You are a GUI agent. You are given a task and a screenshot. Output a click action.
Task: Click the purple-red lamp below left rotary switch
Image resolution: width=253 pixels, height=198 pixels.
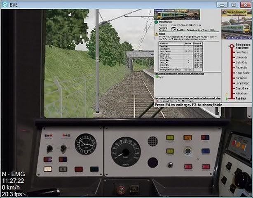point(48,159)
